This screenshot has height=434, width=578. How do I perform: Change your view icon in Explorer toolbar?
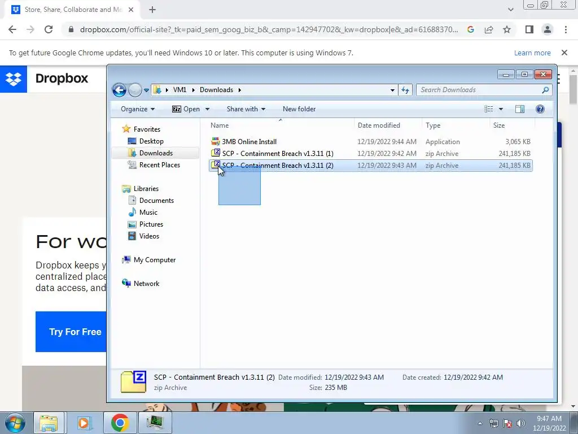pyautogui.click(x=488, y=109)
